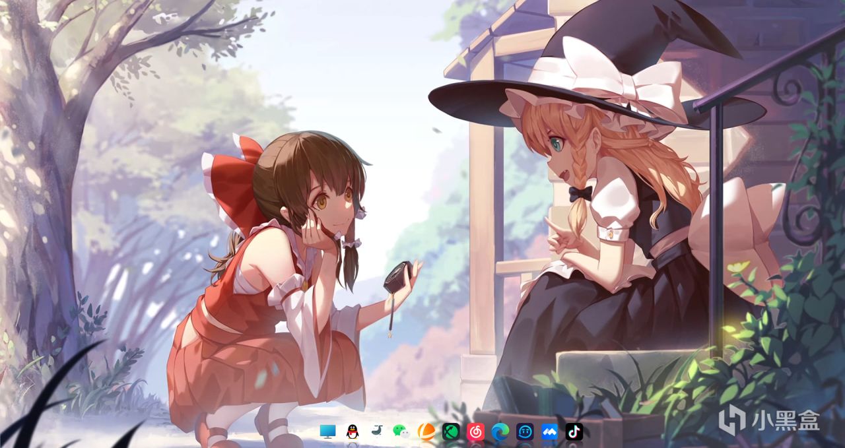Launch the blue mountain-shaped app icon

pos(549,432)
